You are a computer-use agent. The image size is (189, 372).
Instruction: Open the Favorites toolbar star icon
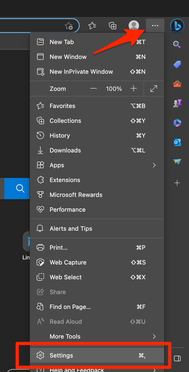(x=92, y=25)
